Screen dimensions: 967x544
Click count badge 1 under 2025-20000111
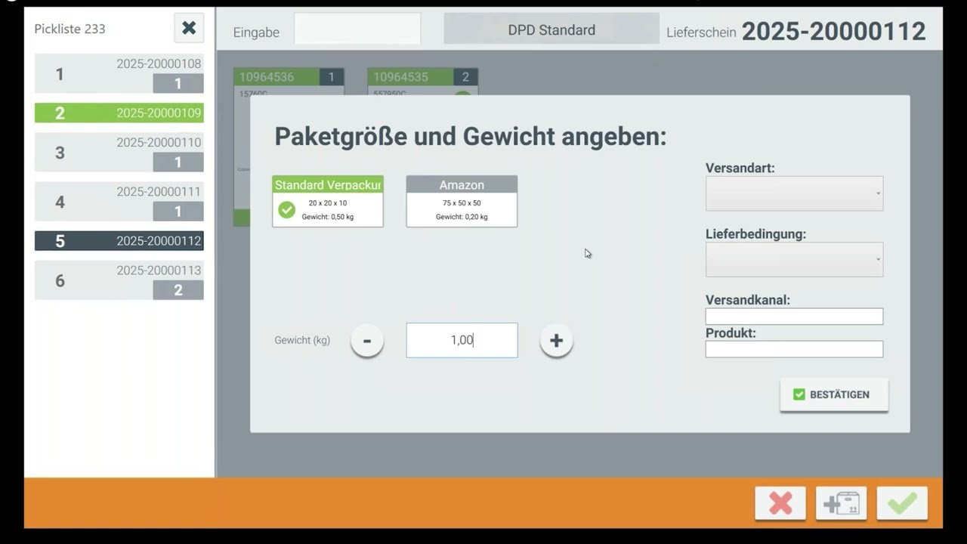(178, 212)
